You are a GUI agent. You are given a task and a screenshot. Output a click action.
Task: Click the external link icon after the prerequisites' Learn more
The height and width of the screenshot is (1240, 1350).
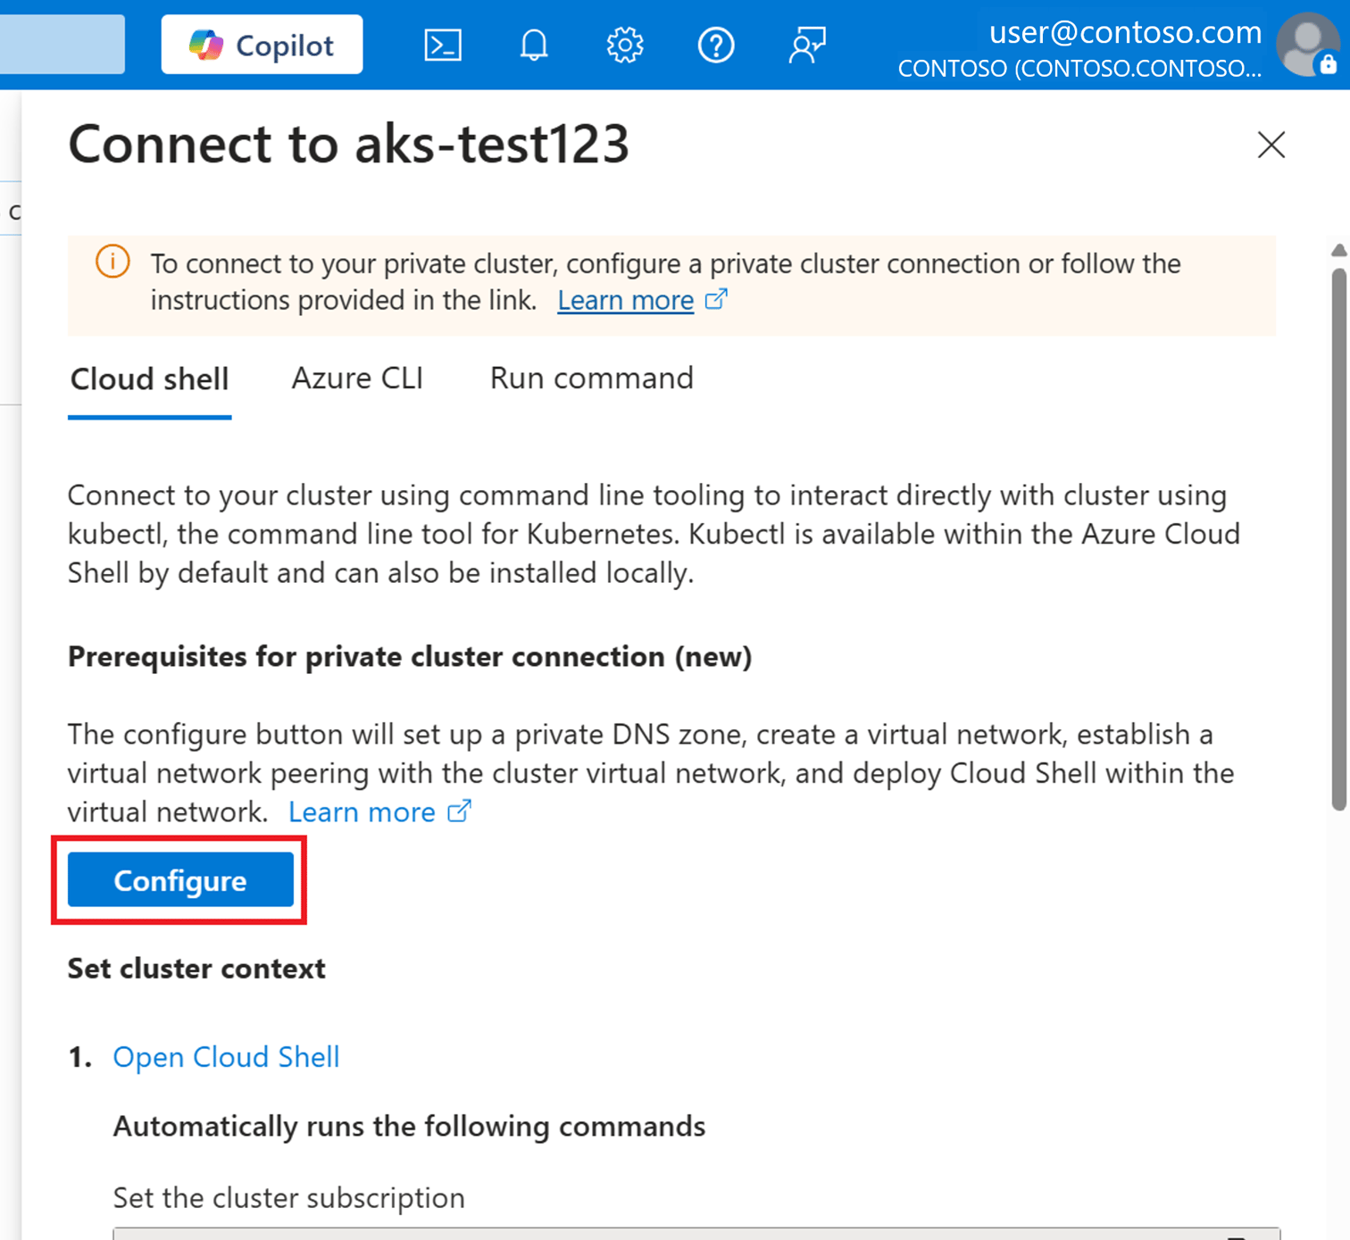click(459, 811)
